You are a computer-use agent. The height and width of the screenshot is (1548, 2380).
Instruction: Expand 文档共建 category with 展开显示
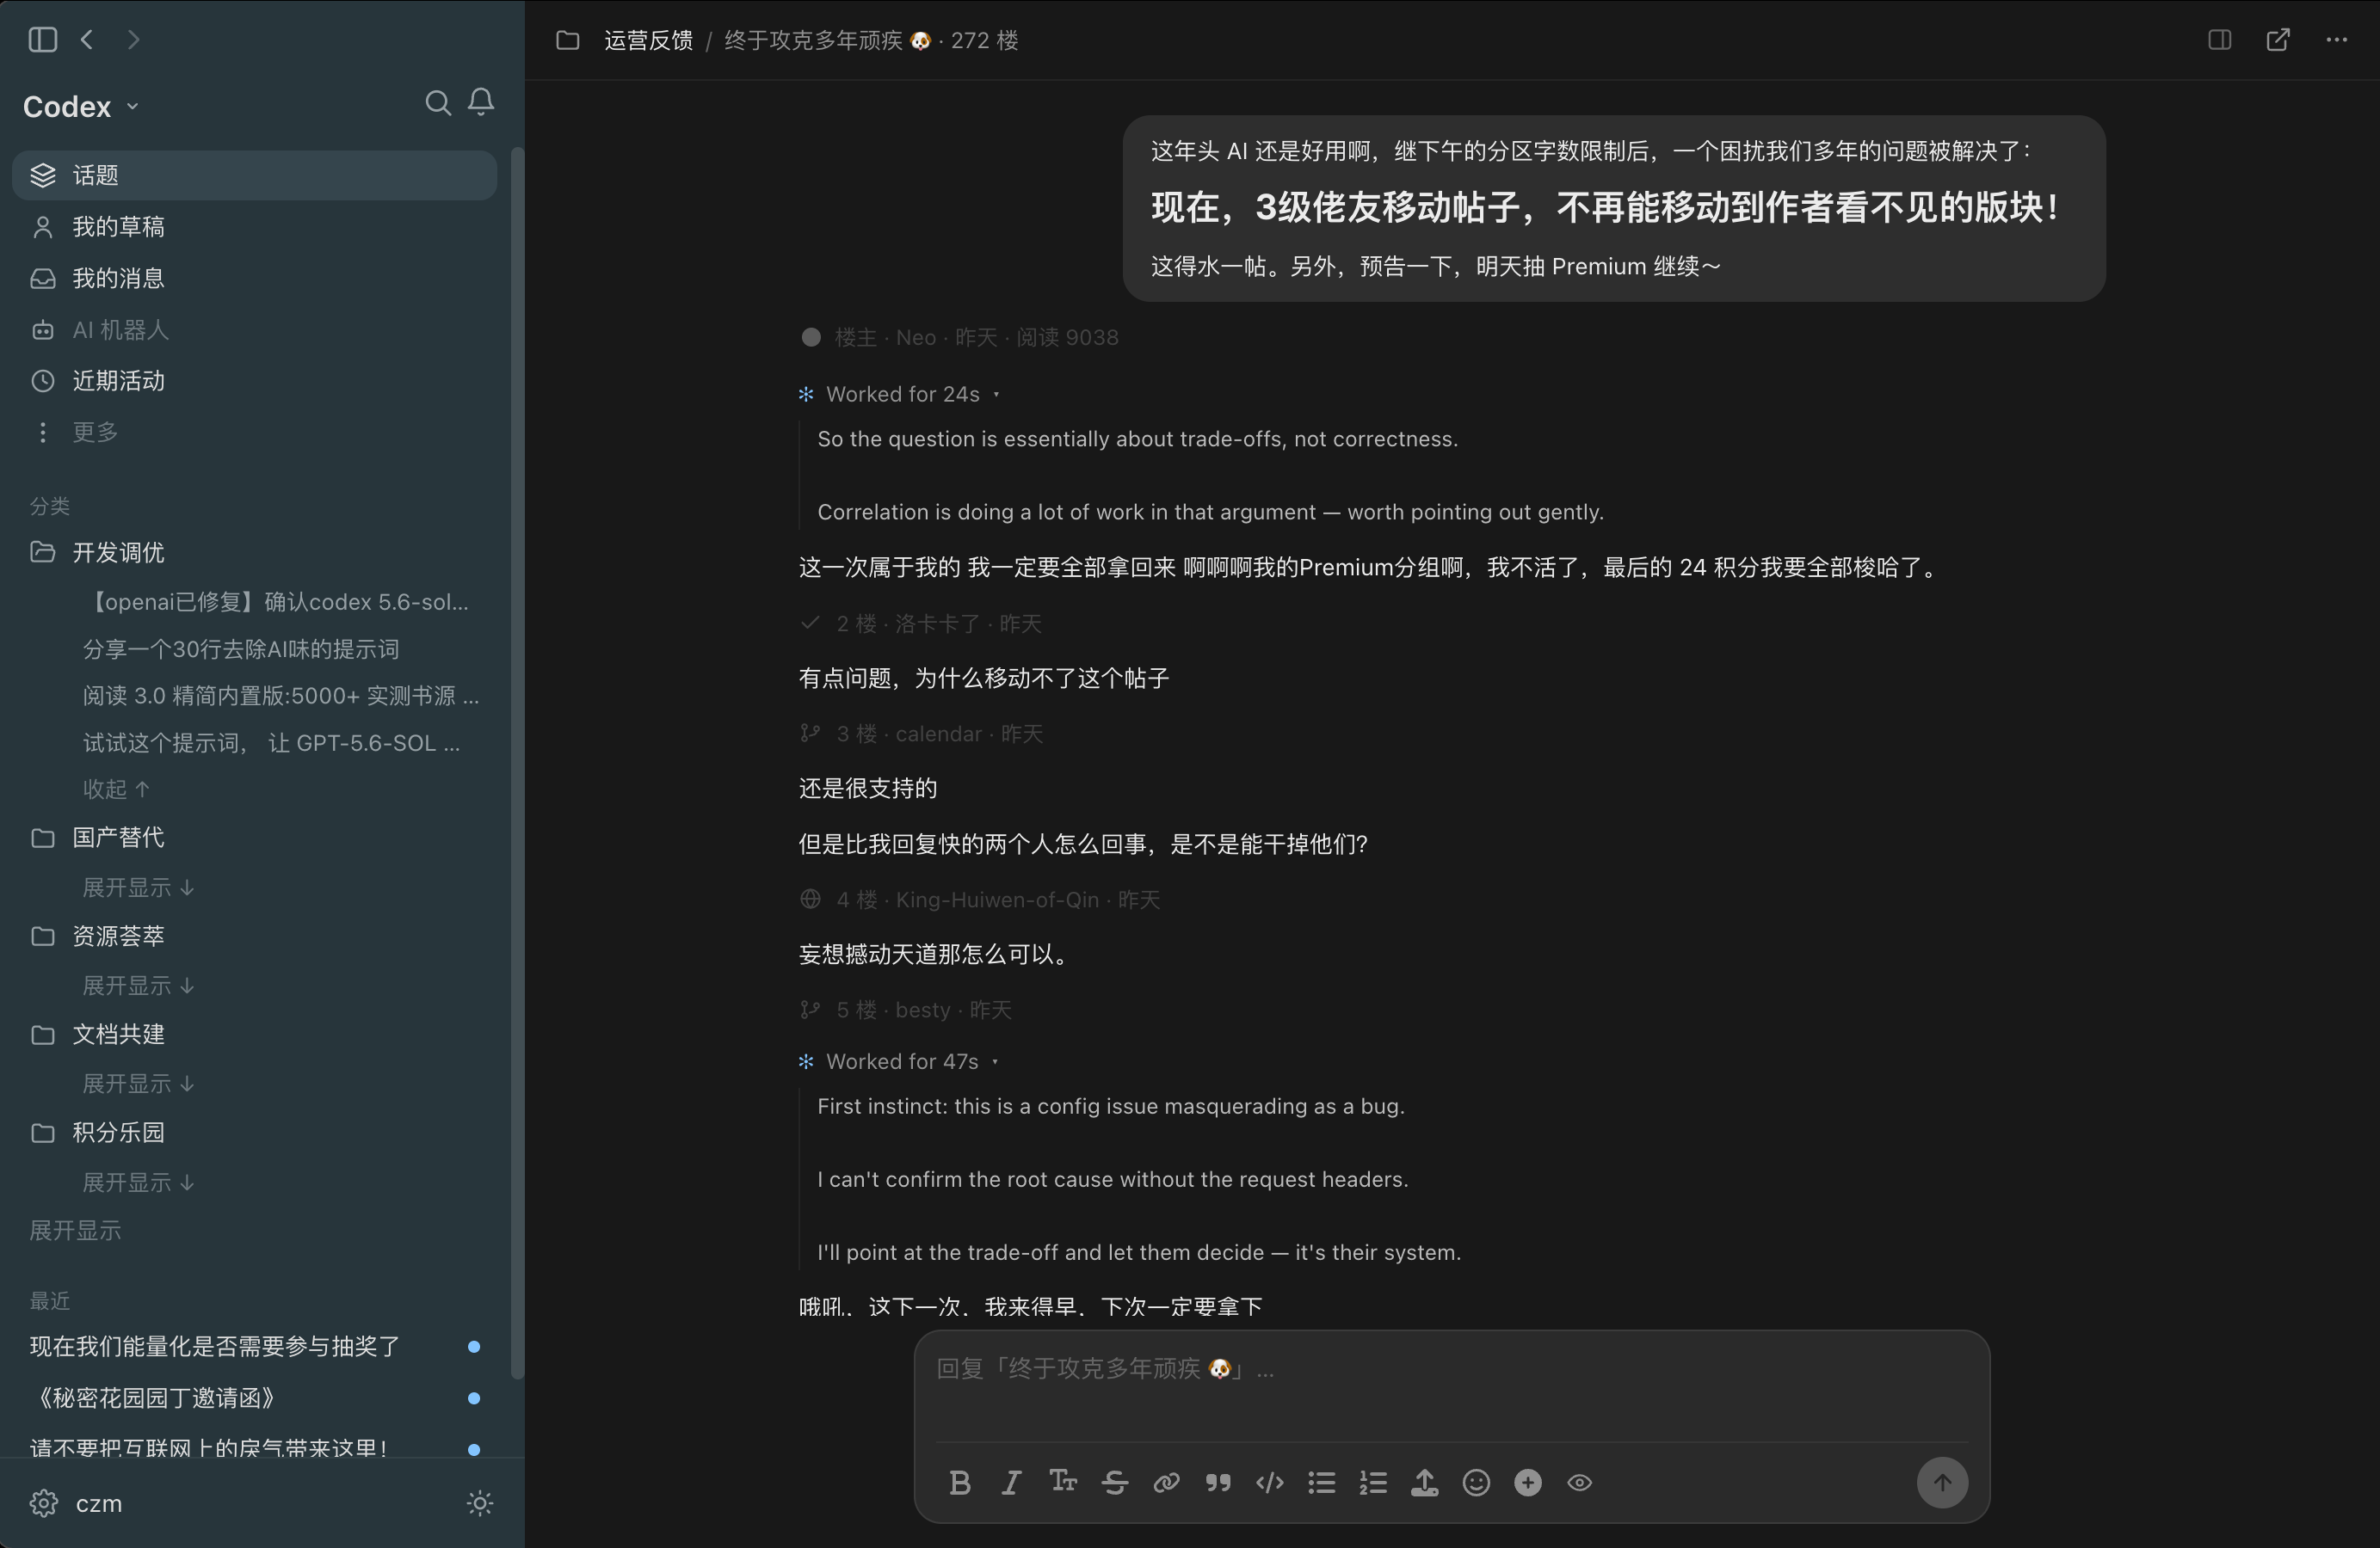pyautogui.click(x=138, y=1084)
